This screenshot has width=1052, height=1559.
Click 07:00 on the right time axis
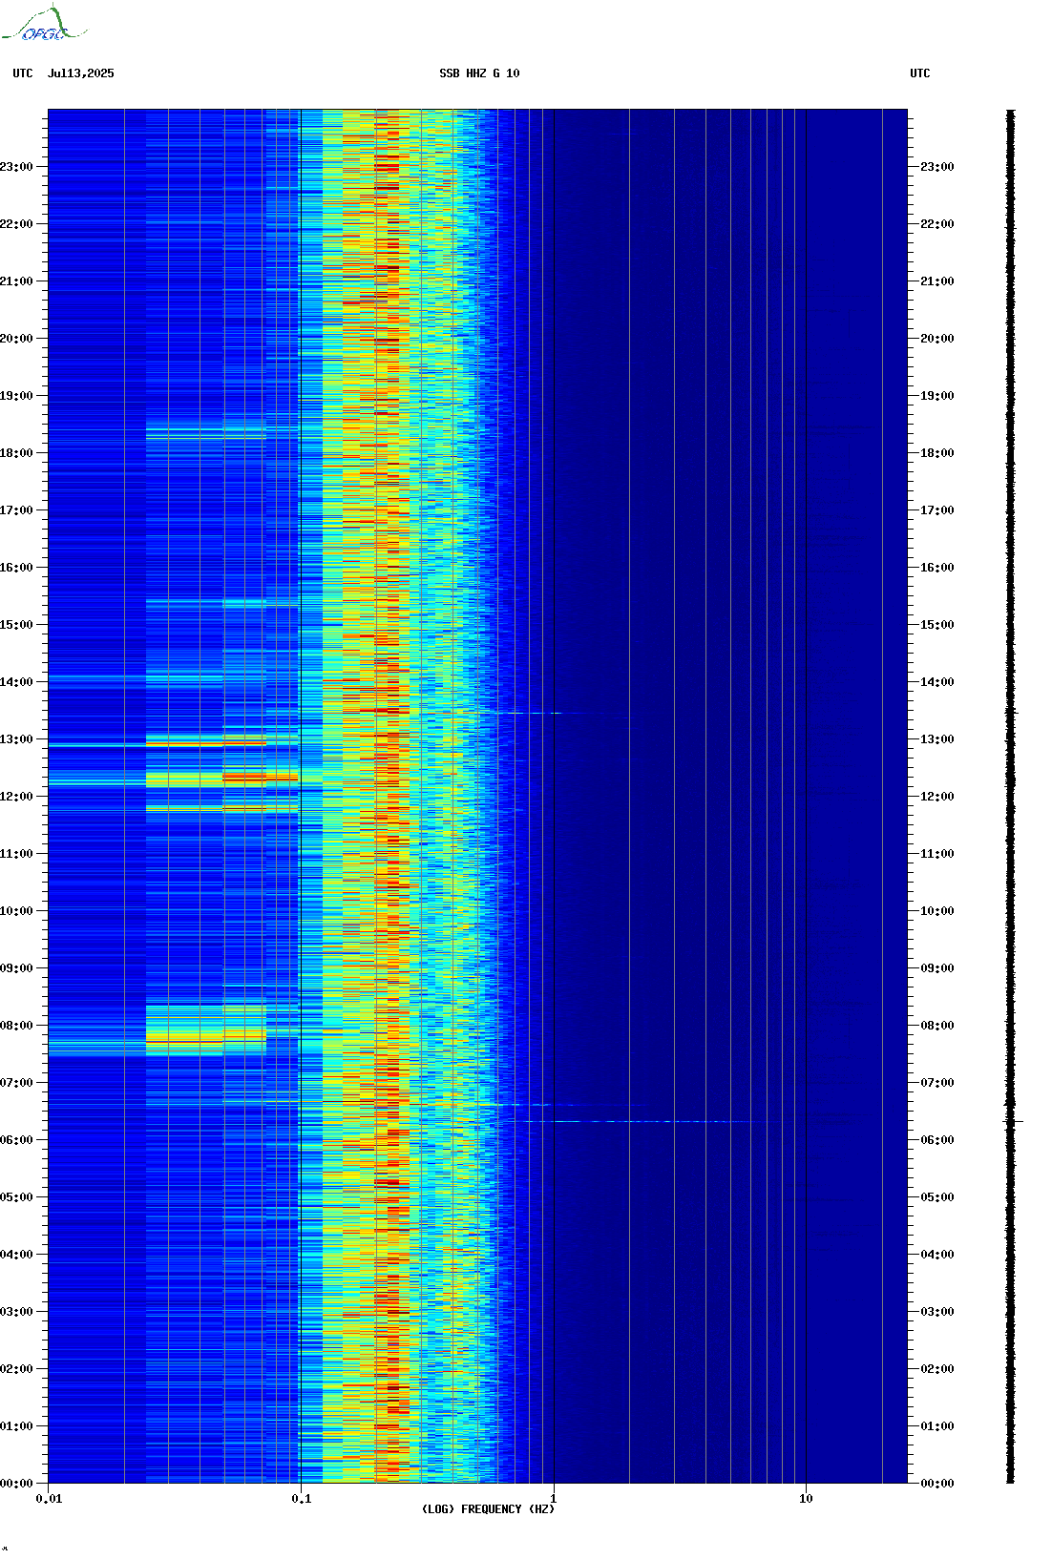[x=937, y=1083]
